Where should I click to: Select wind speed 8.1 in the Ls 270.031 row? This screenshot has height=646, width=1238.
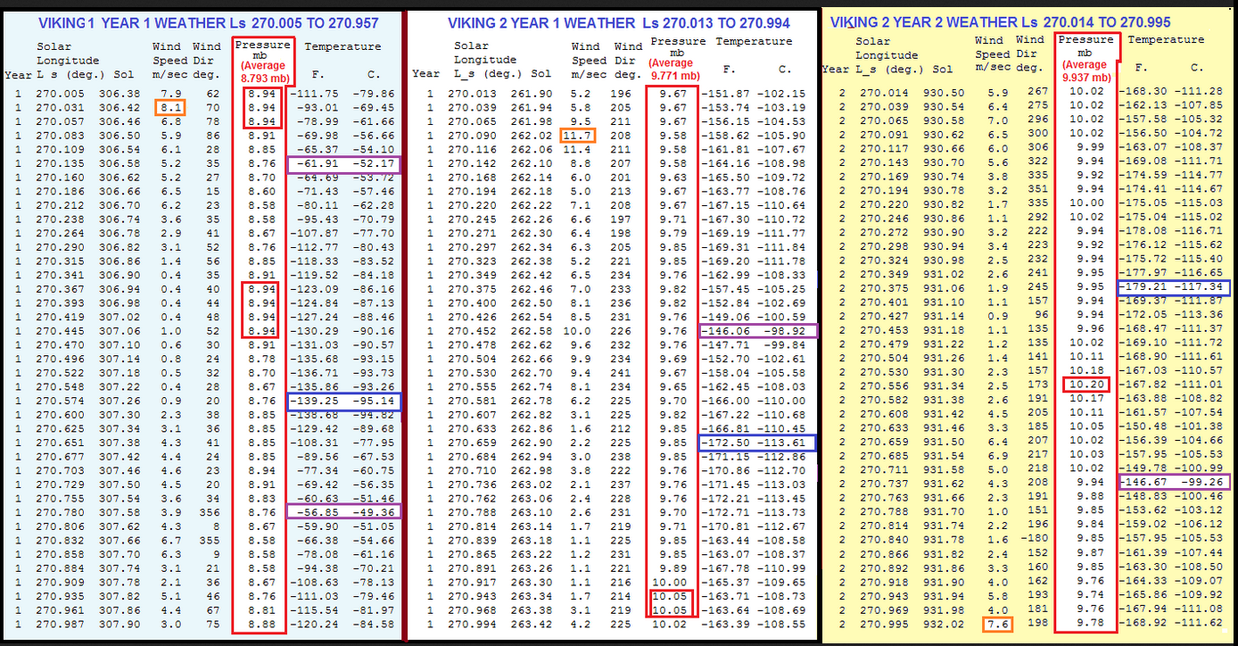[x=169, y=108]
